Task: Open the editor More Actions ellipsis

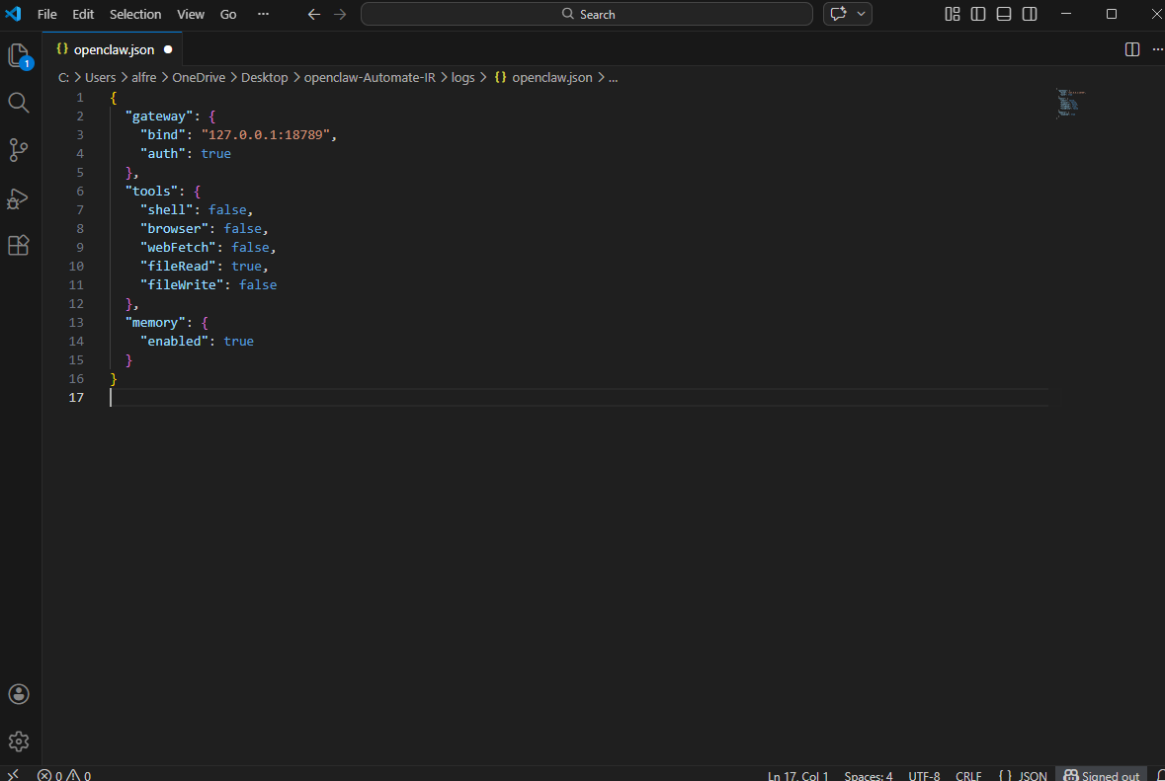Action: click(x=1157, y=49)
